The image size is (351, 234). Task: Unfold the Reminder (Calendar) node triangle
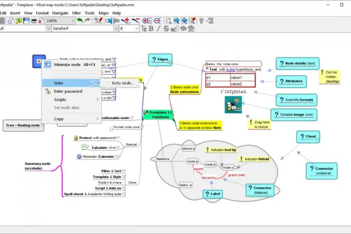[x=117, y=157]
